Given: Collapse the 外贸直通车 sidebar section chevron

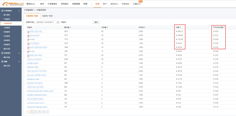Looking at the screenshot, I should (19, 11).
